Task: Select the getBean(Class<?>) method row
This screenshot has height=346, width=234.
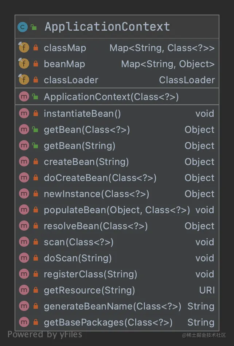Action: (117, 130)
